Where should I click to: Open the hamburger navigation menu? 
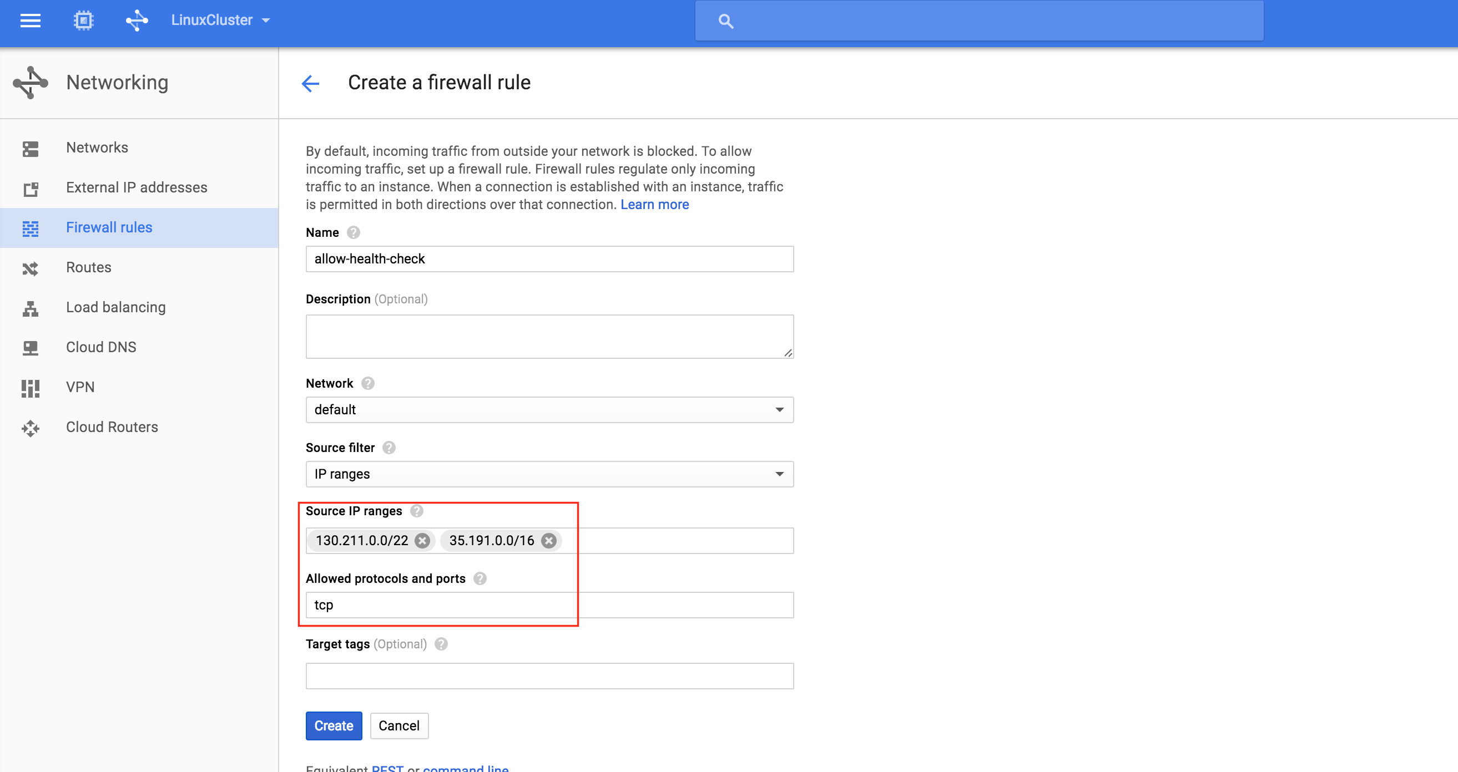coord(30,21)
